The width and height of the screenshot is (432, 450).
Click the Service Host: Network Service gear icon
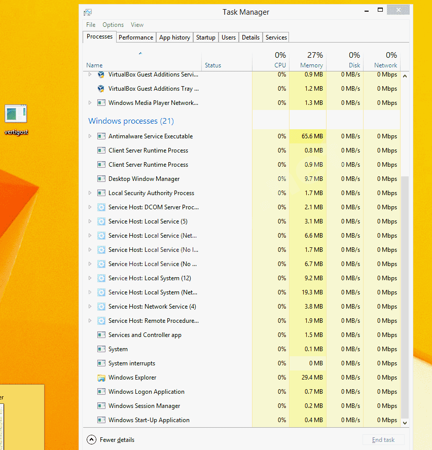[101, 307]
